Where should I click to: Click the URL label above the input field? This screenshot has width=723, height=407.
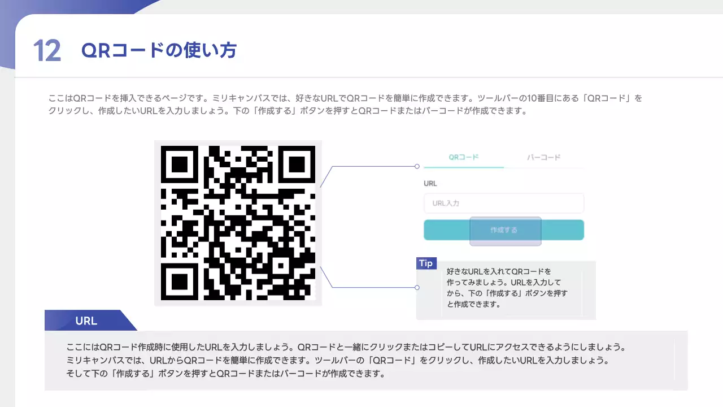[x=430, y=184]
